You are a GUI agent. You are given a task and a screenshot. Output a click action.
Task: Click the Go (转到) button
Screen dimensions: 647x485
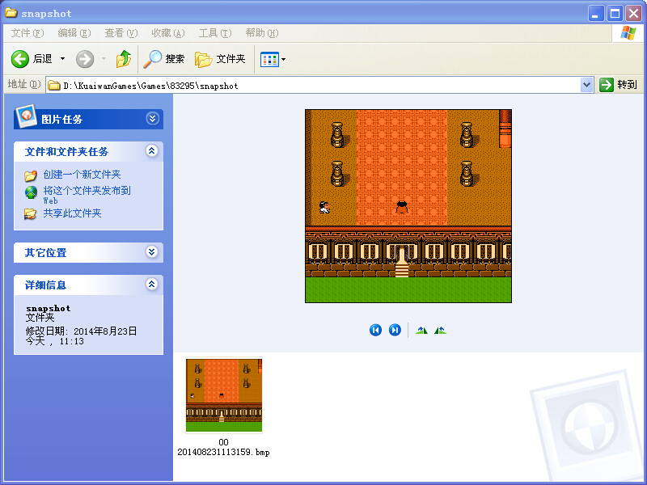618,85
